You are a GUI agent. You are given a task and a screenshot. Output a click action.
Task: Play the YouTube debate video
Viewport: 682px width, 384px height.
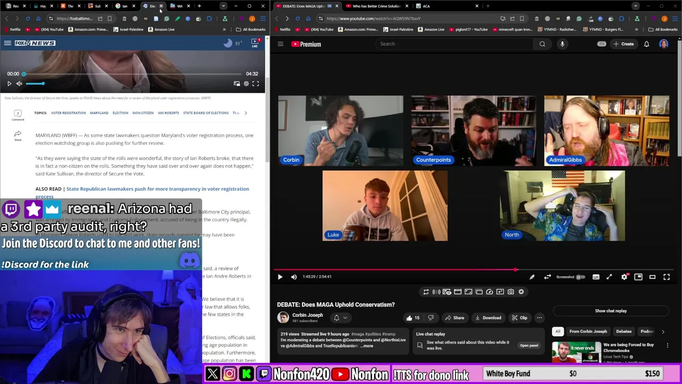click(x=280, y=277)
